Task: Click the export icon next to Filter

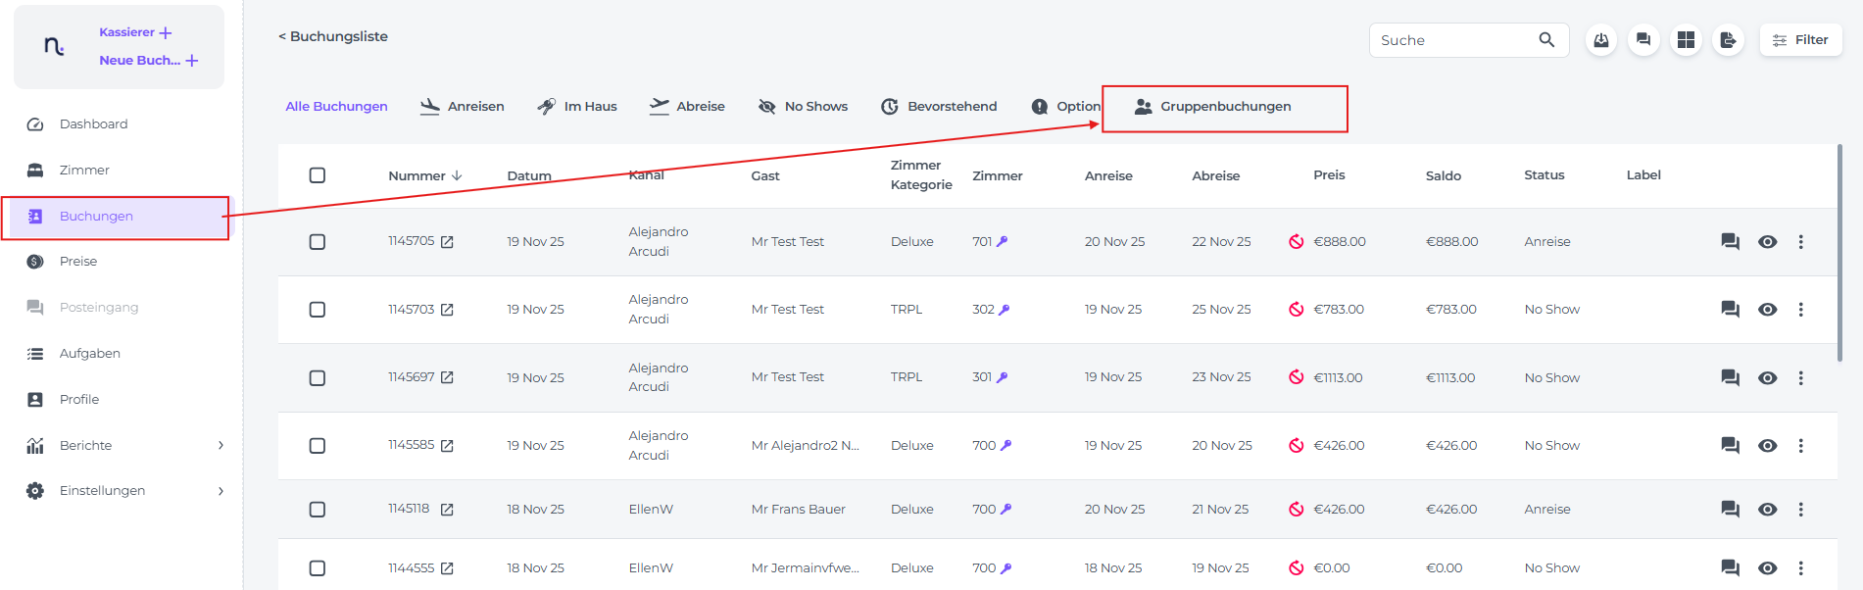Action: point(1728,40)
